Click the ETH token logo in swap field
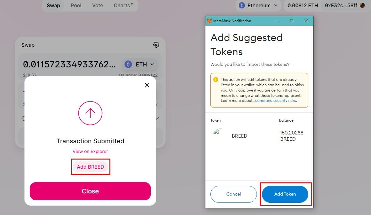This screenshot has height=215, width=371. 128,64
